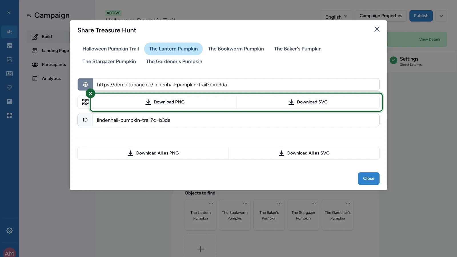Screen dimensions: 457x257
Task: Open the QR grid icon in the left sidebar
Action: [x=9, y=116]
